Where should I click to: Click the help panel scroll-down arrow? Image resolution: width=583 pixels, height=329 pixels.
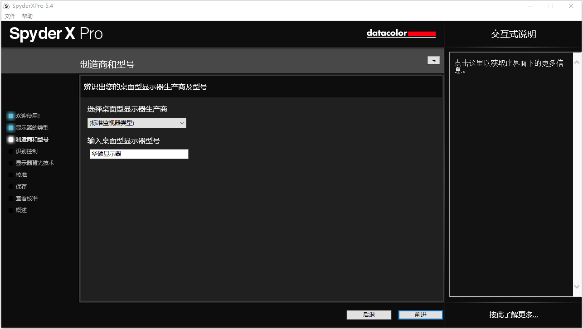(577, 286)
